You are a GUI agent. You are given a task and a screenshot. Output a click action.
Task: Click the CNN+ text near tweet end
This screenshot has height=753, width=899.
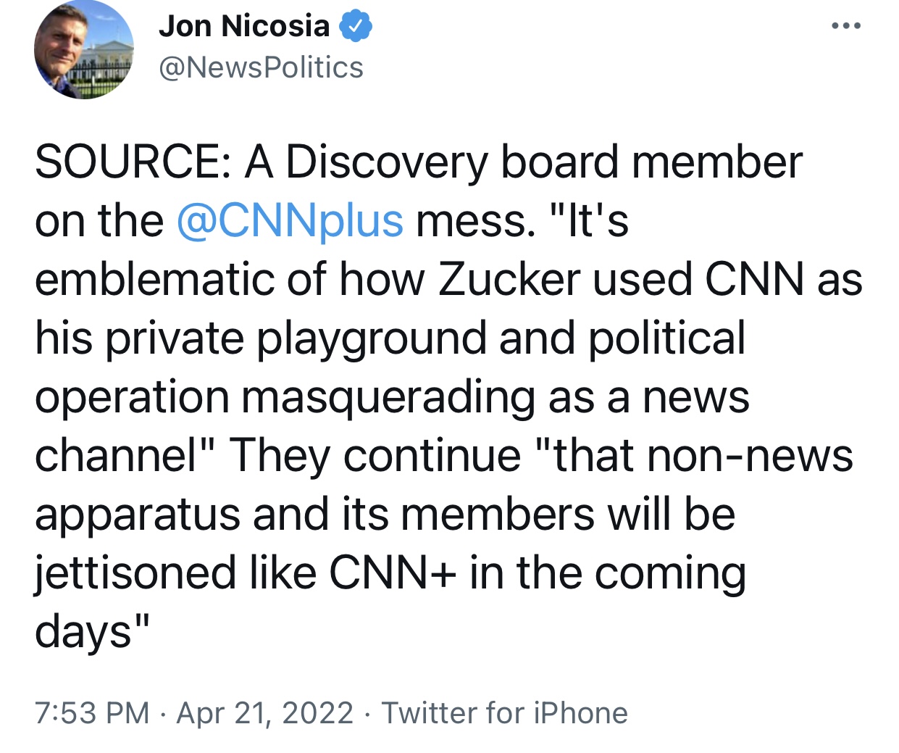(x=393, y=573)
